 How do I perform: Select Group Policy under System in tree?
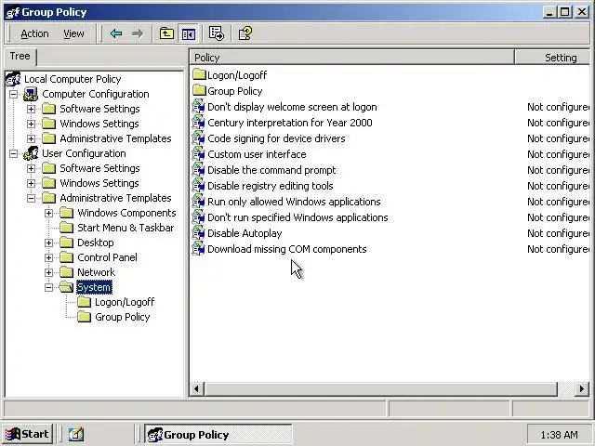[122, 317]
